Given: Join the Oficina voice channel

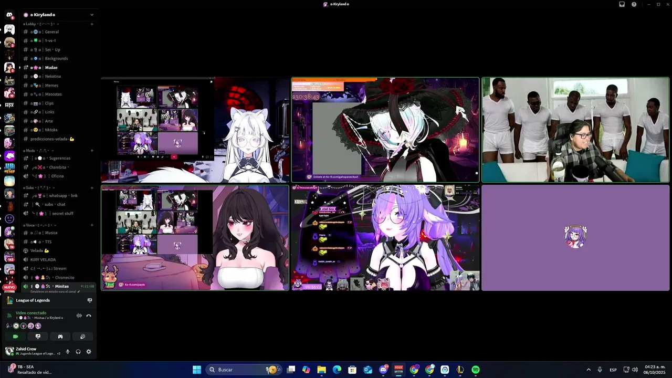Looking at the screenshot, I should (x=58, y=176).
